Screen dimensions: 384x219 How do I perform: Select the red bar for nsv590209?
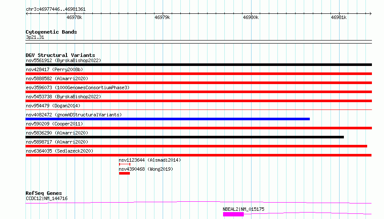tap(198, 128)
